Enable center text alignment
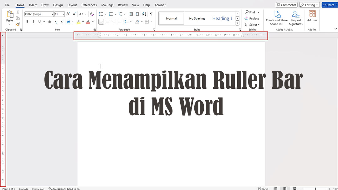 coord(107,21)
